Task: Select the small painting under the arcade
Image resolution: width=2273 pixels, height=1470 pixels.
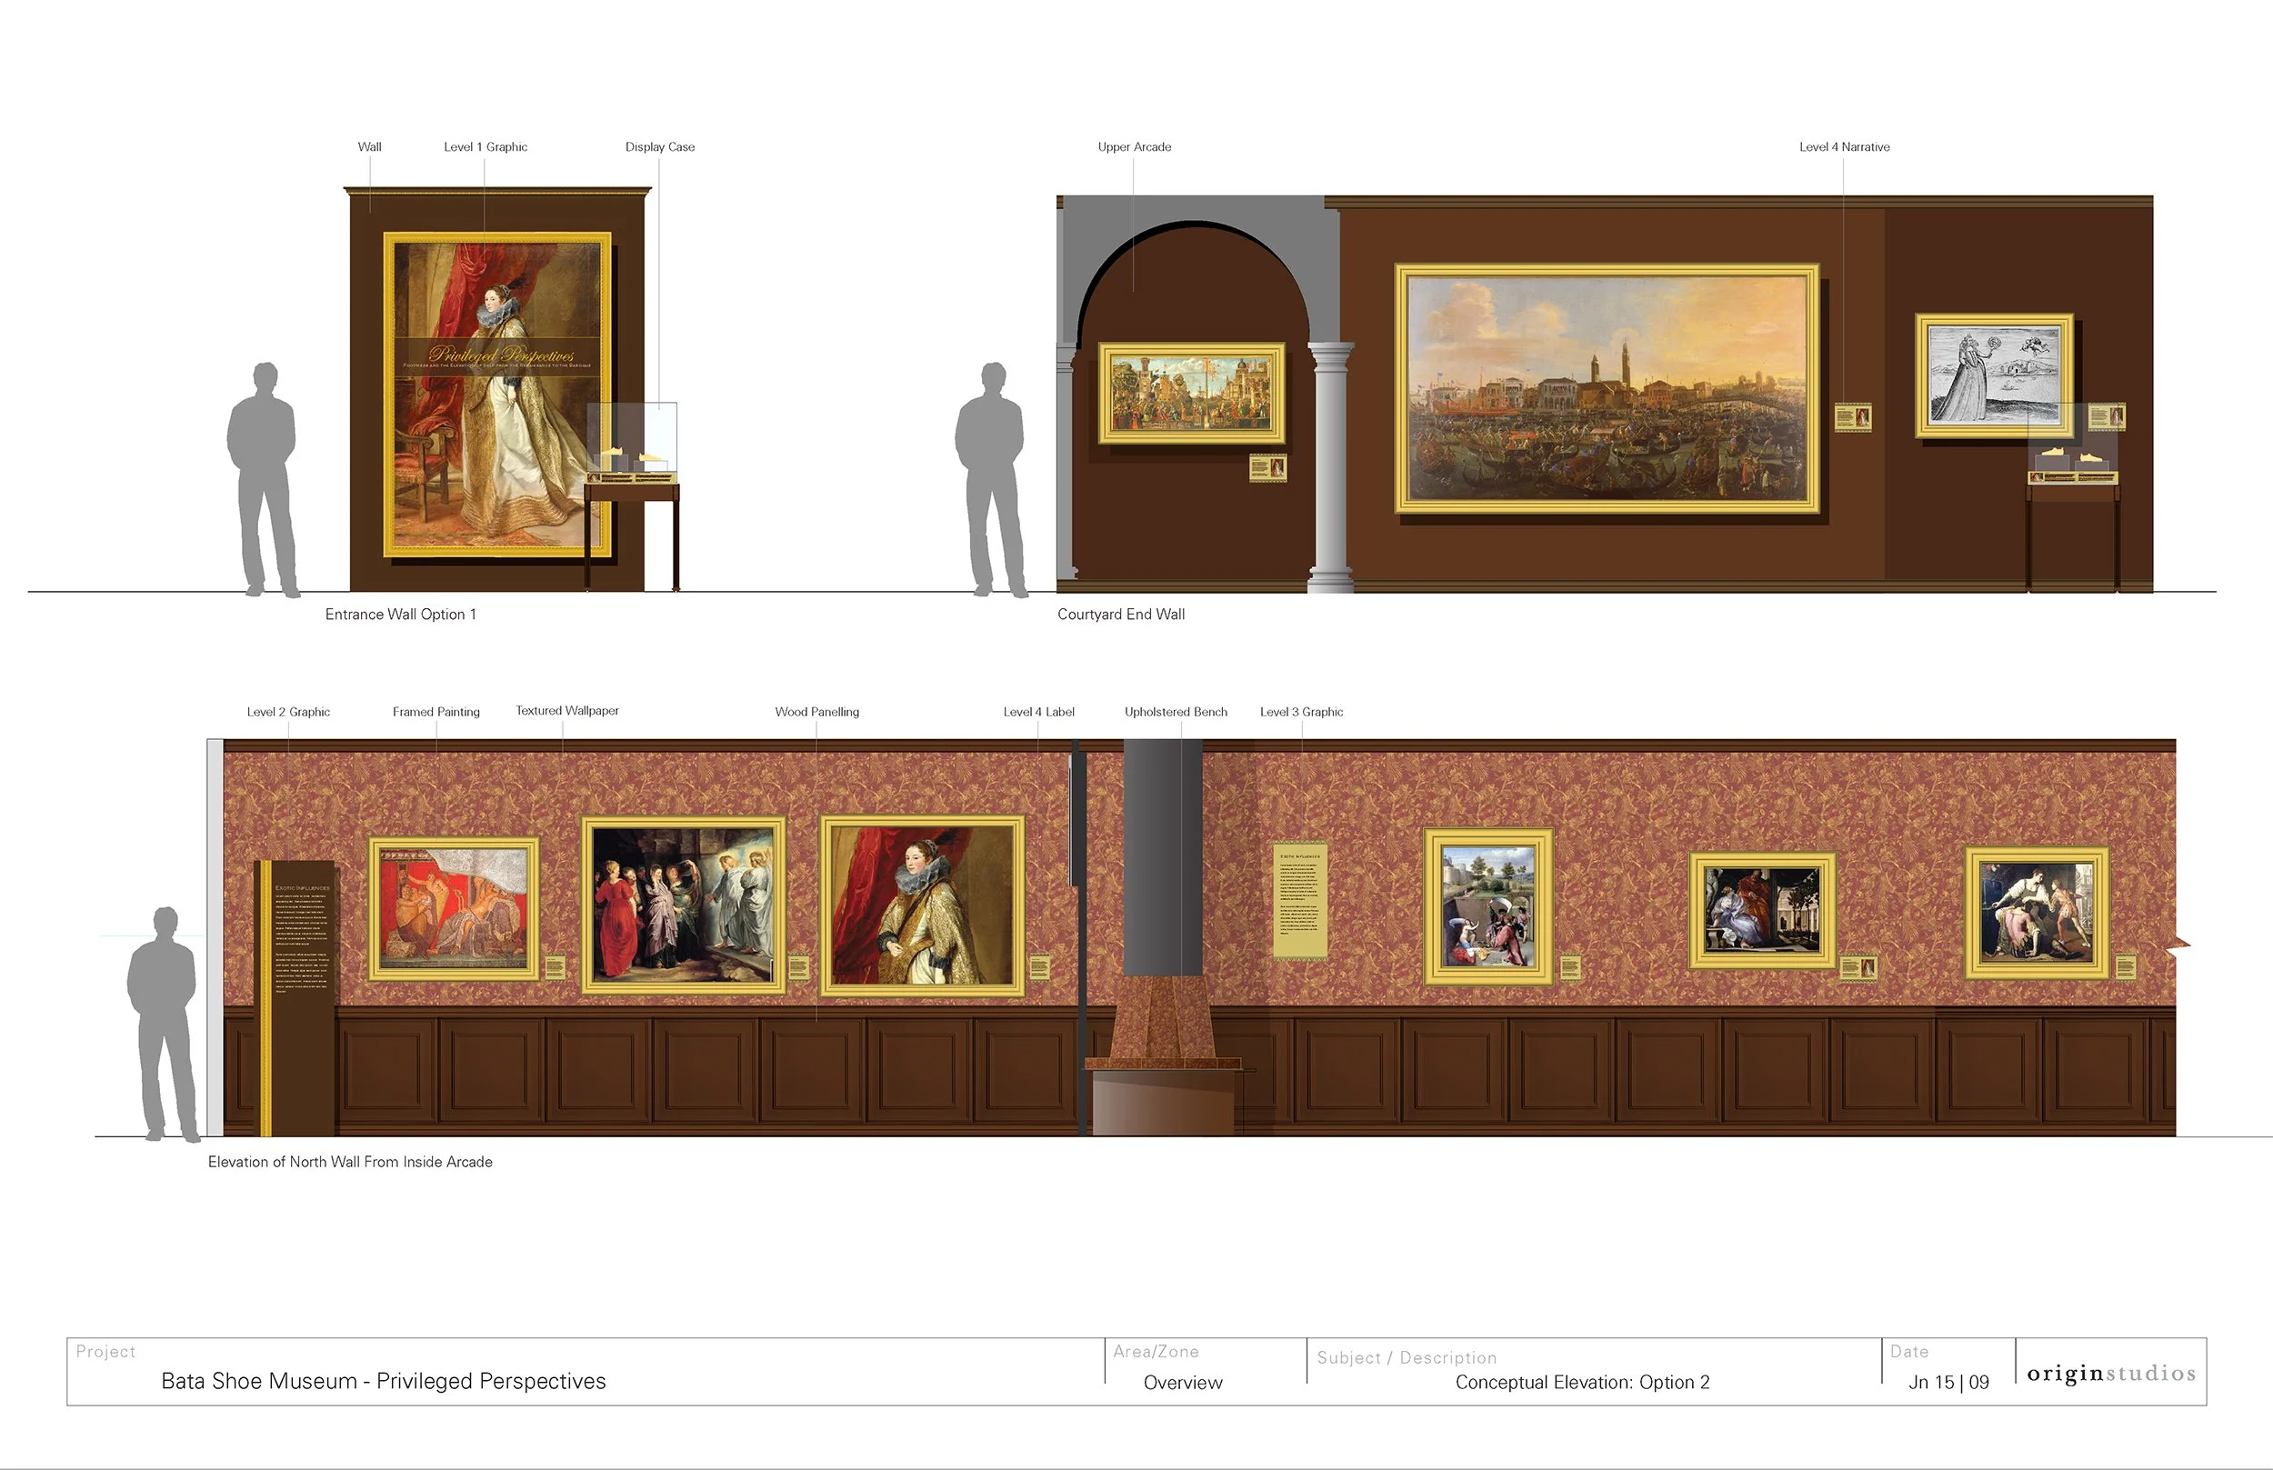Action: 1190,393
